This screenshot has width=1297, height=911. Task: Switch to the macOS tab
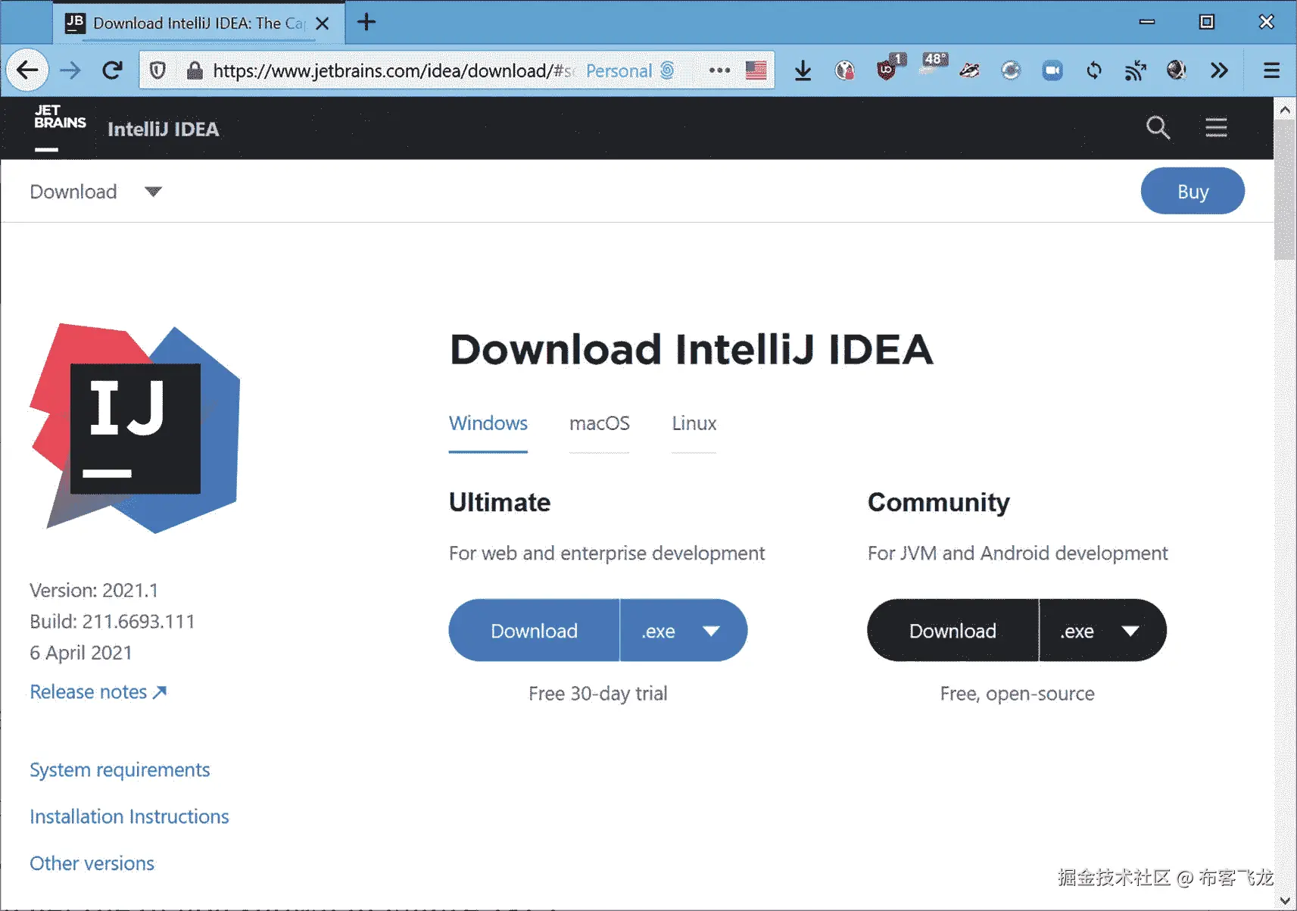pos(600,423)
